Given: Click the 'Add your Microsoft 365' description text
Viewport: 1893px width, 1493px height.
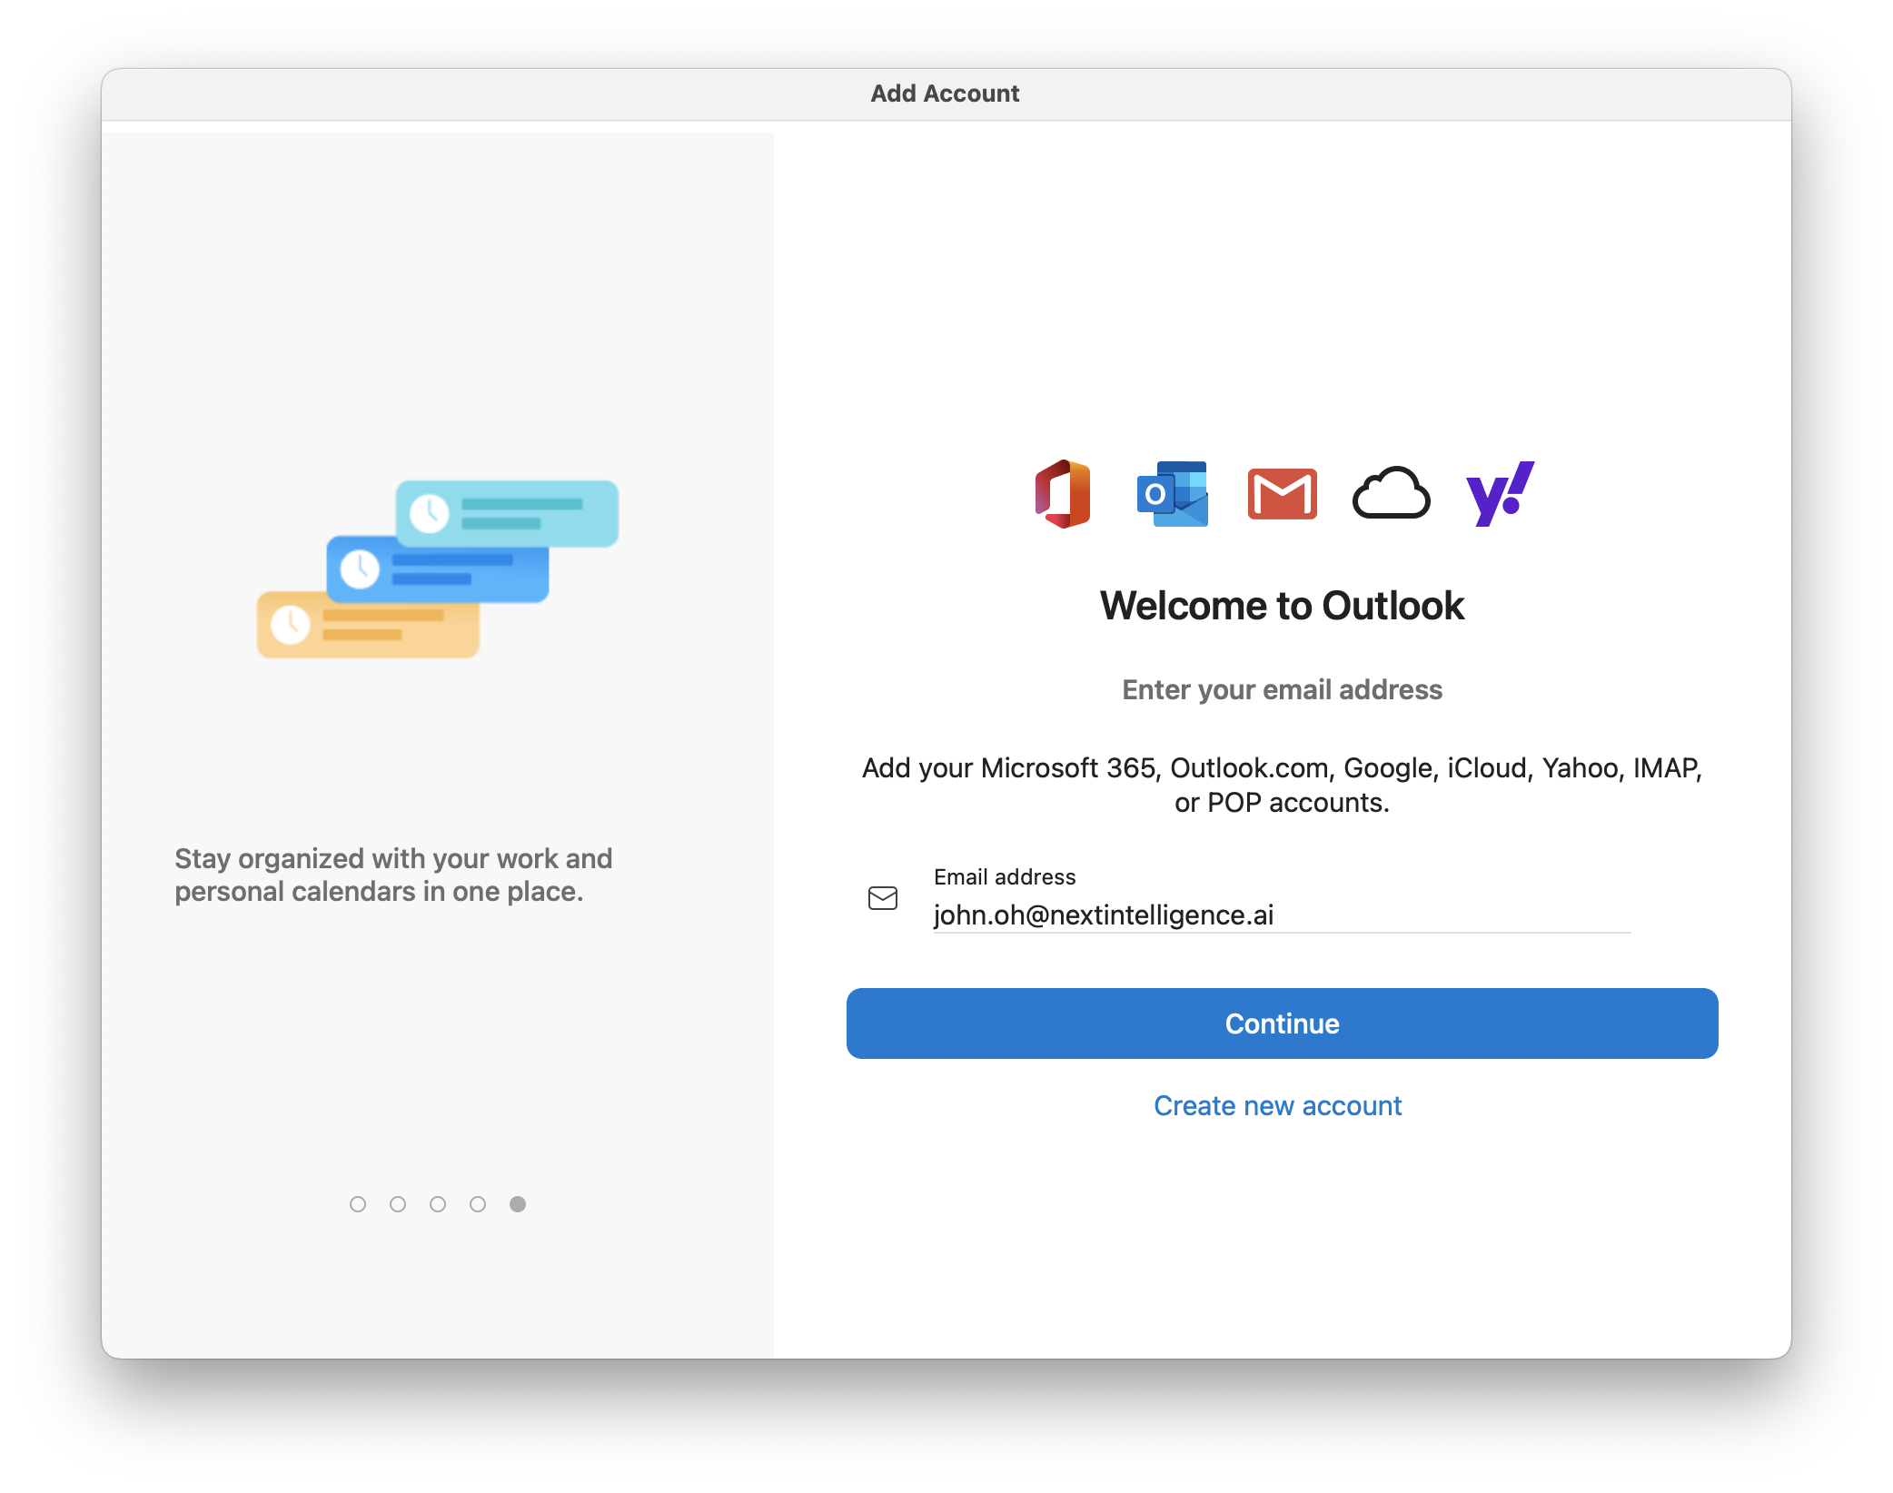Looking at the screenshot, I should 1282,785.
